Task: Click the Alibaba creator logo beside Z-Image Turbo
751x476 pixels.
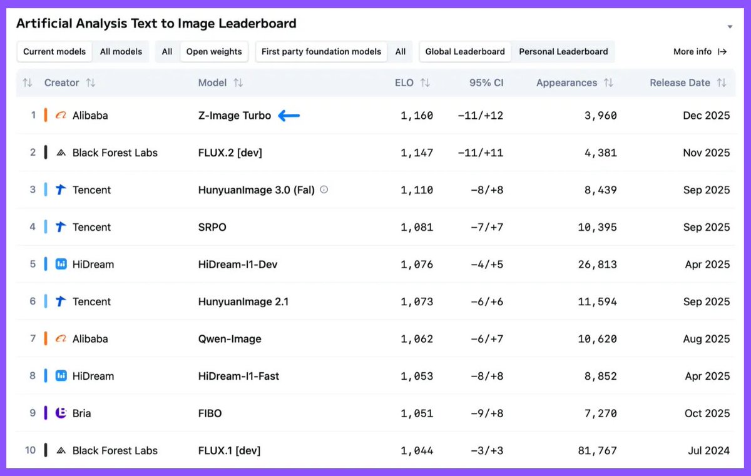Action: click(x=61, y=115)
